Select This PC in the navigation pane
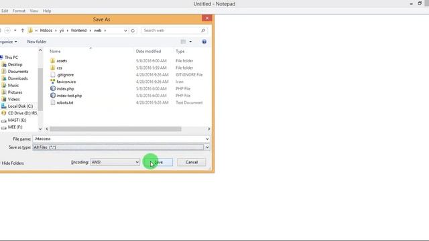 point(11,58)
